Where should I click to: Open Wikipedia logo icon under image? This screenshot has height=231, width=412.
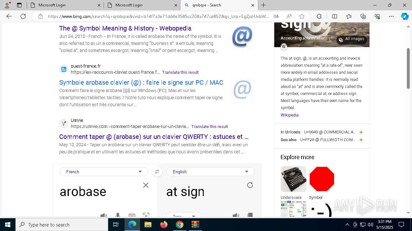(284, 47)
